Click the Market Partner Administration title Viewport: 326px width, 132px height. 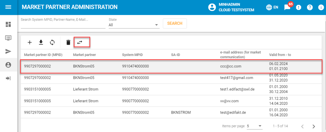pos(70,7)
